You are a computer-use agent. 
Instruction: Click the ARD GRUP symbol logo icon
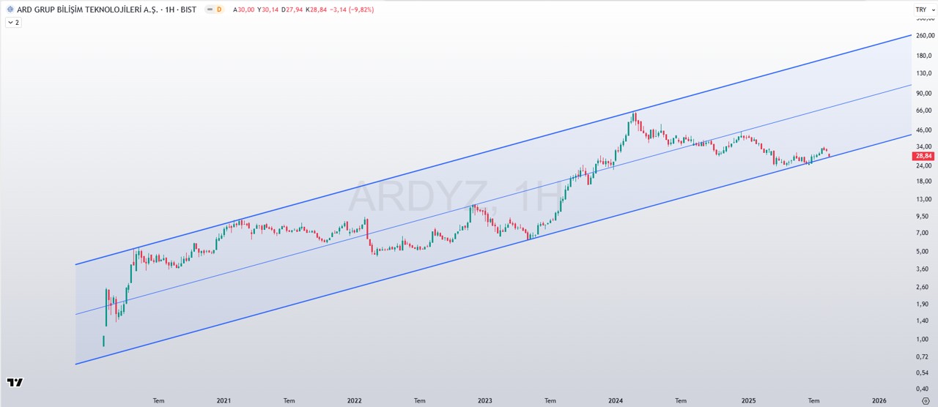coord(10,10)
